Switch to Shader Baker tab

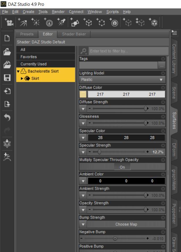[74, 34]
